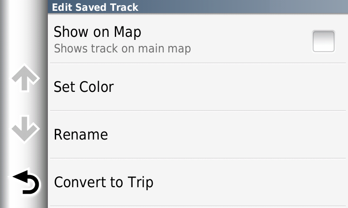
Task: Choose Convert to Trip
Action: (x=198, y=182)
